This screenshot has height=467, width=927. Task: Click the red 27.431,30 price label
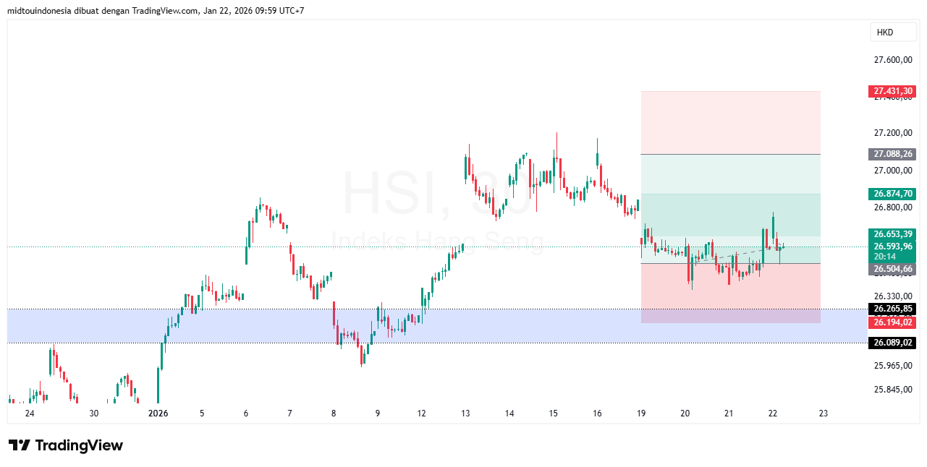pyautogui.click(x=892, y=91)
